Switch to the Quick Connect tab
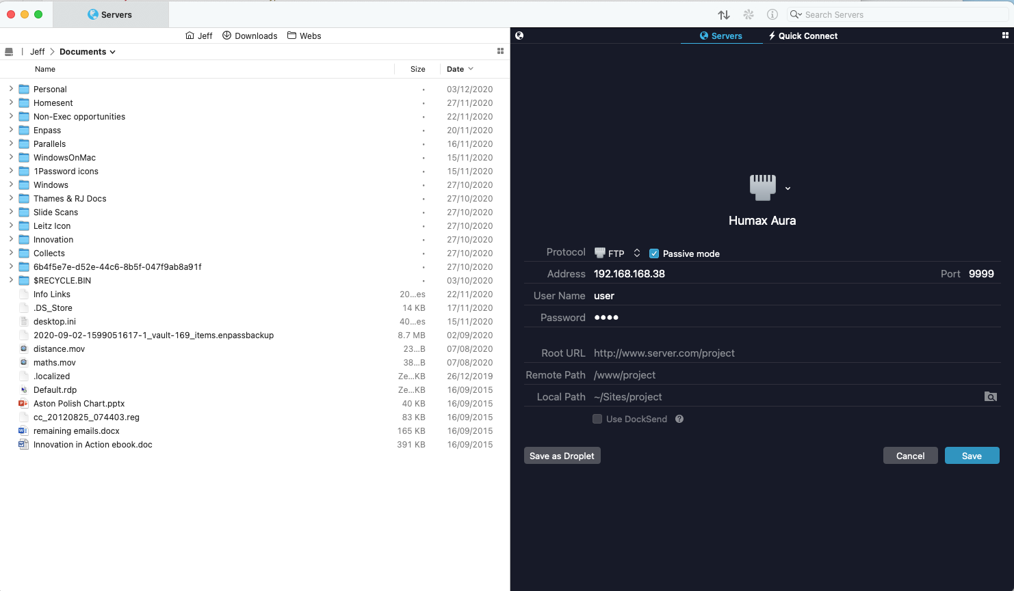1014x591 pixels. coord(803,36)
